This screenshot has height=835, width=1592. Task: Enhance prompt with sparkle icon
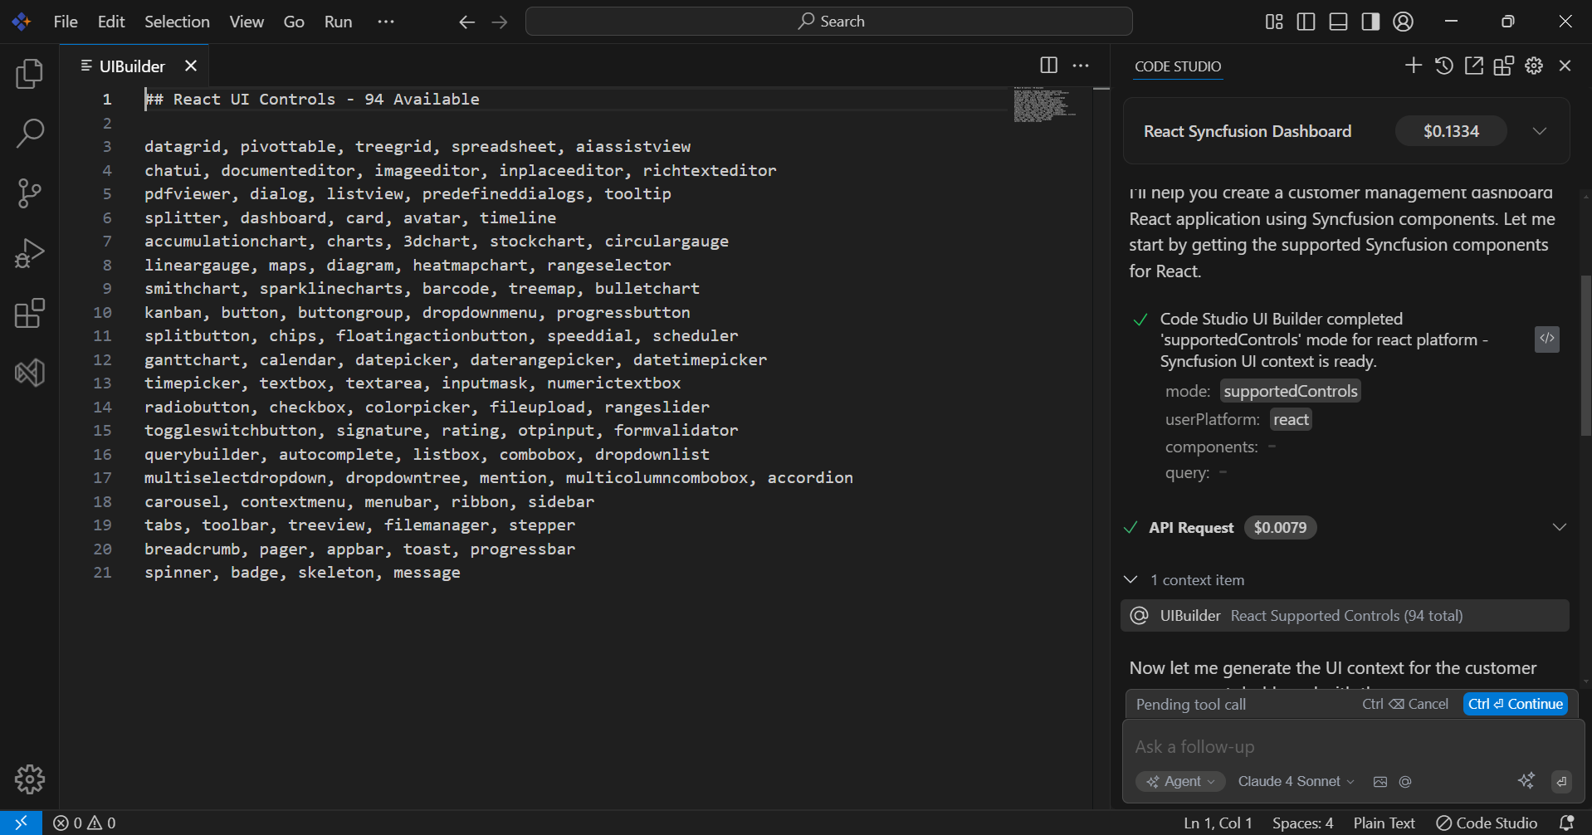tap(1526, 780)
